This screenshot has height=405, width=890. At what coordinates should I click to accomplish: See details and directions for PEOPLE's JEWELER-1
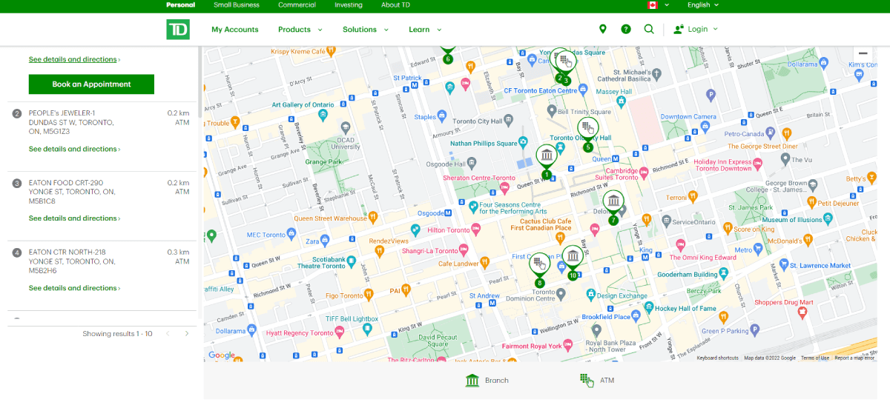pyautogui.click(x=74, y=149)
